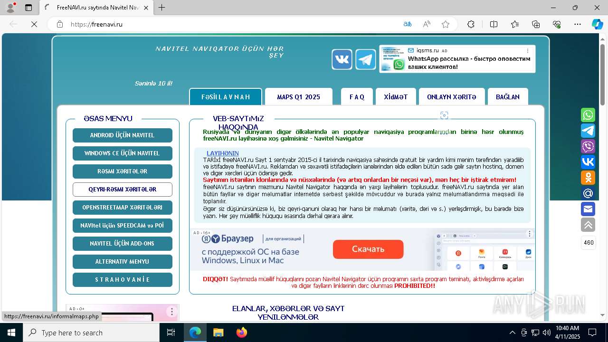Screen dimensions: 608x342
Task: Toggle Split screen icon
Action: pyautogui.click(x=494, y=24)
